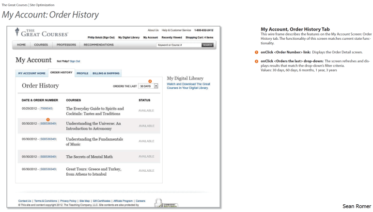
Task: Click The Great Courses torch logo
Action: point(17,33)
